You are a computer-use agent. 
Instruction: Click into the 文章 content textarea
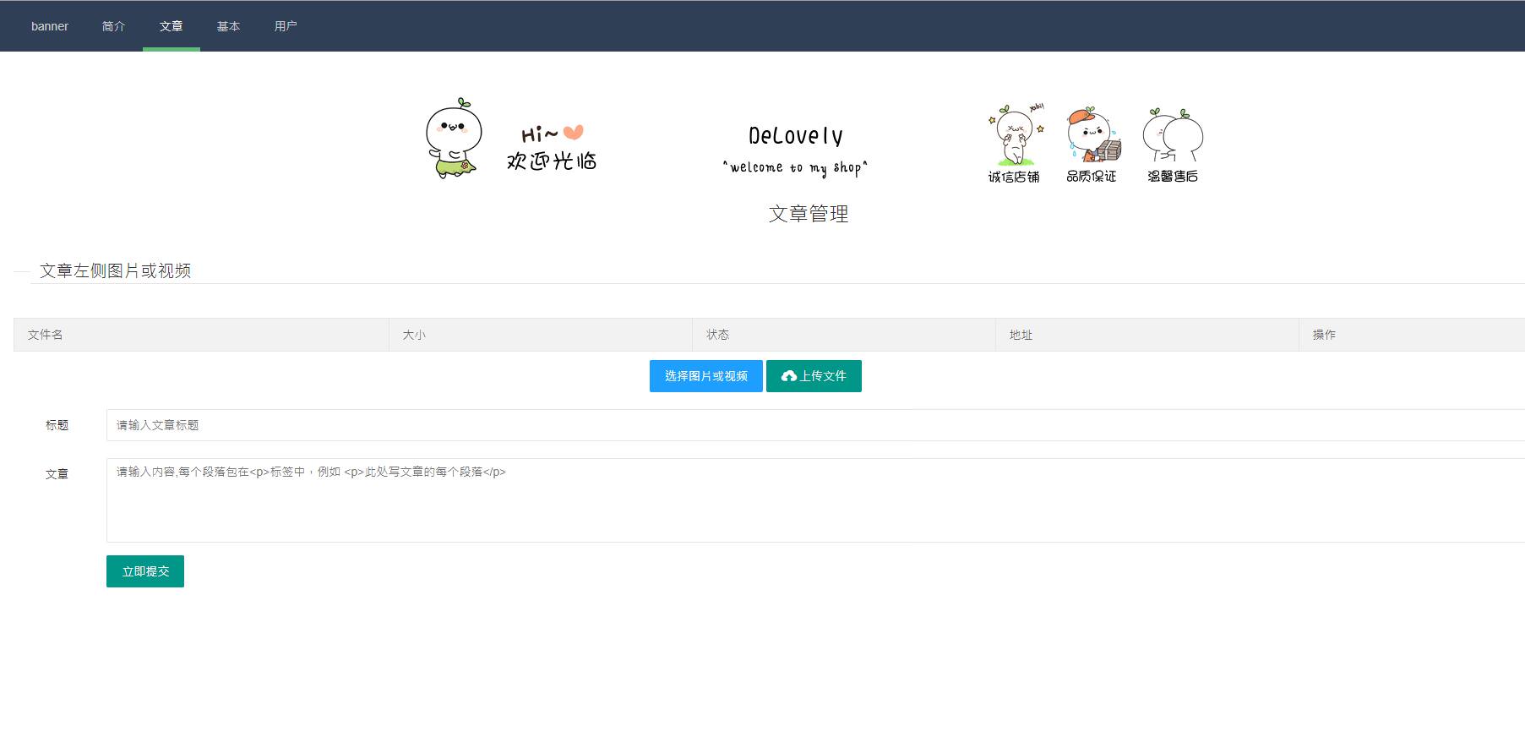(x=815, y=500)
